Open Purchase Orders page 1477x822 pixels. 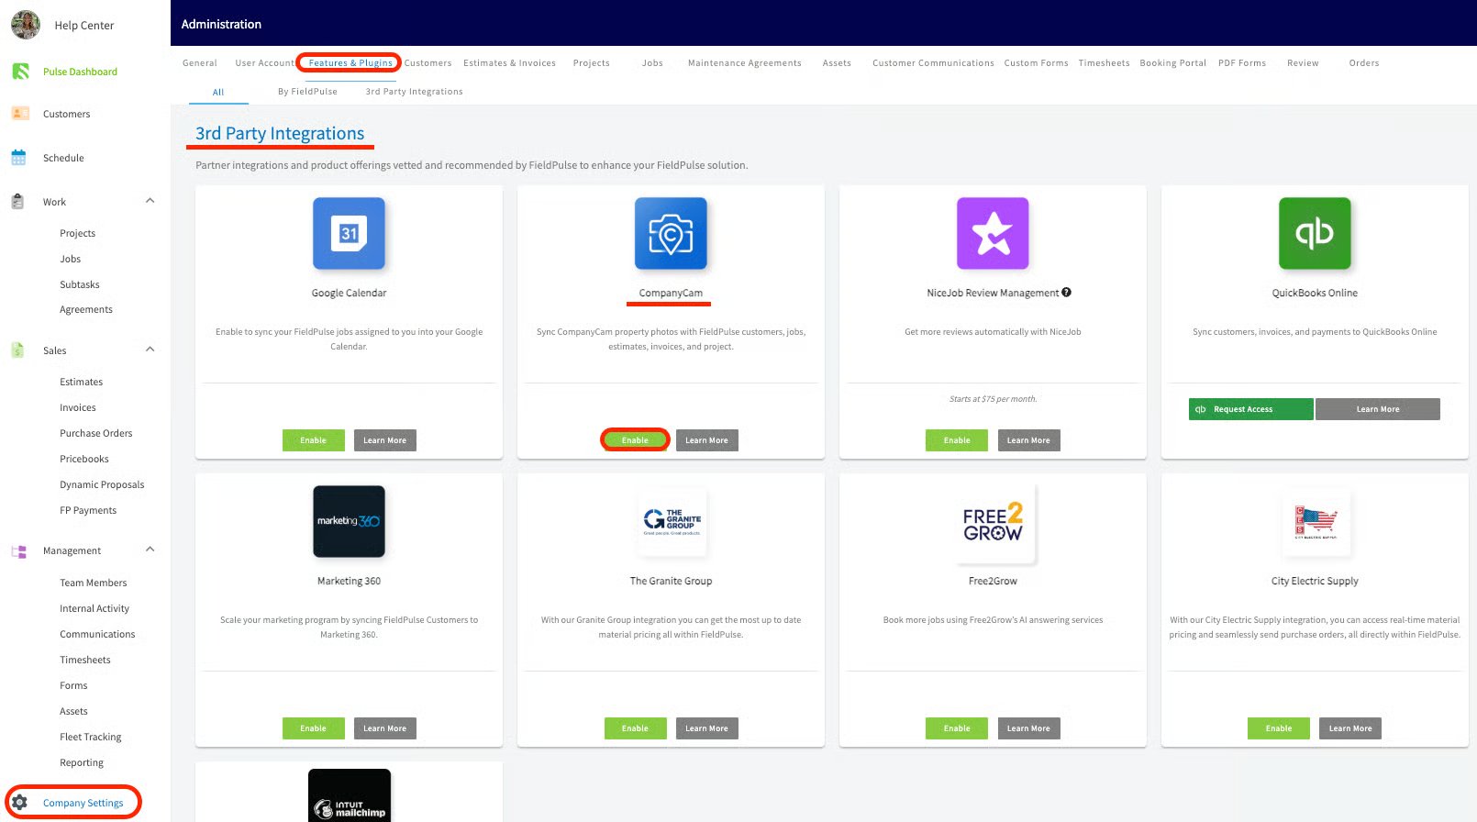point(96,433)
